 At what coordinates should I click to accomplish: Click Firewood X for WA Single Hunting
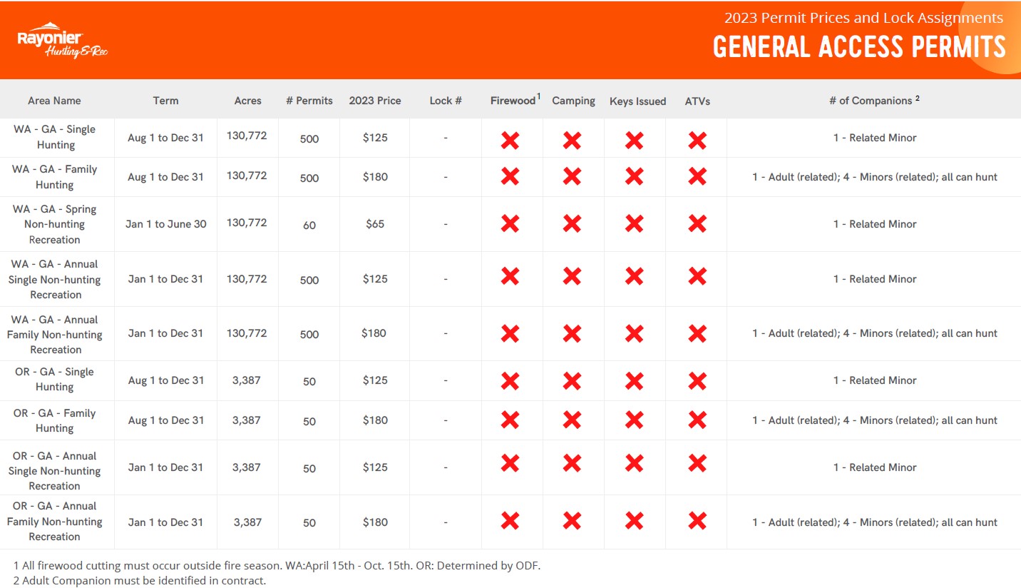click(x=510, y=140)
